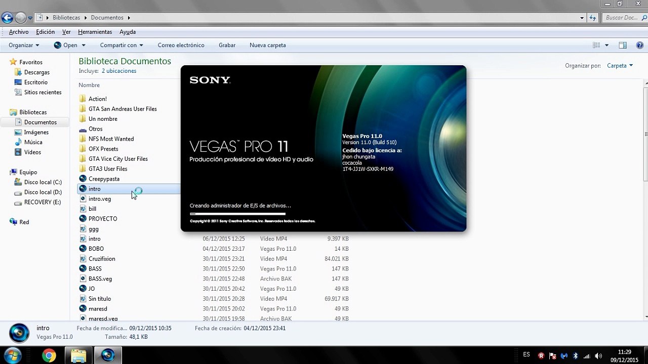Click the Action Center flag tray icon
648x364 pixels.
coord(553,355)
